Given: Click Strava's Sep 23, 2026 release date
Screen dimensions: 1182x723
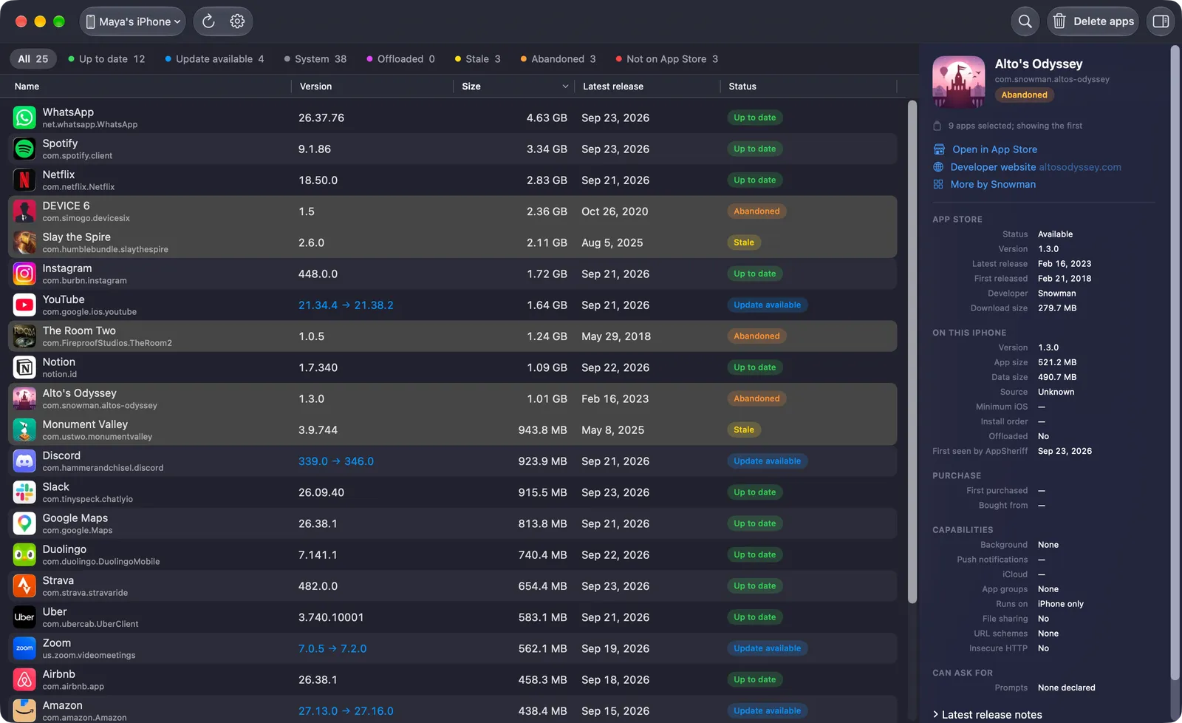Looking at the screenshot, I should tap(615, 586).
